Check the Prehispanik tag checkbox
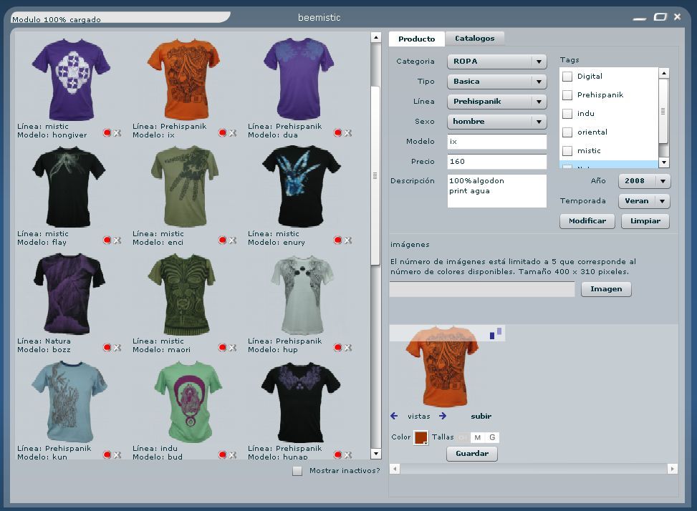 (567, 95)
